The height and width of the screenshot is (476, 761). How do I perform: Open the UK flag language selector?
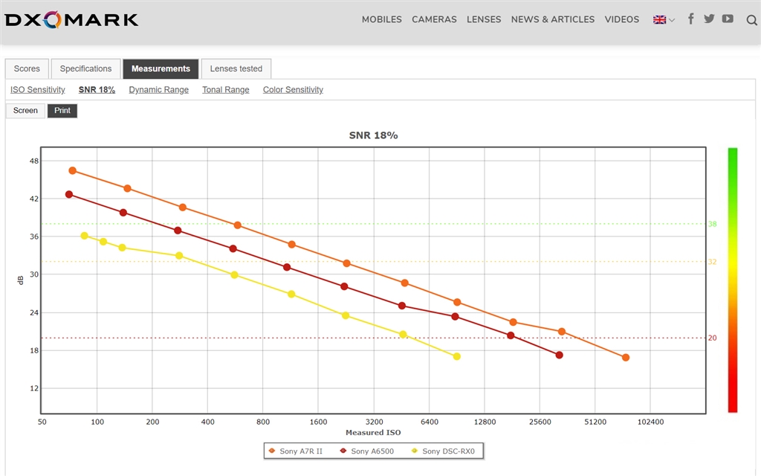coord(664,20)
